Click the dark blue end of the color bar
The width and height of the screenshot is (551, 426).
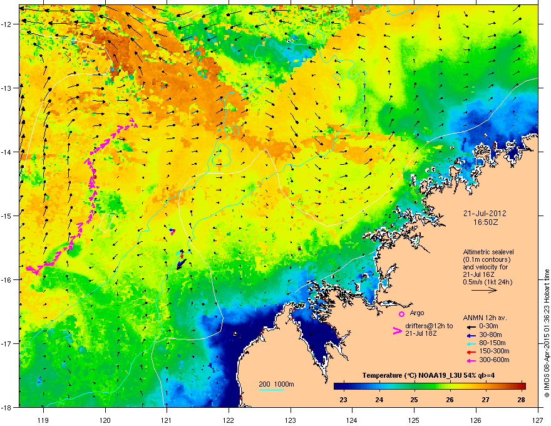click(x=337, y=386)
